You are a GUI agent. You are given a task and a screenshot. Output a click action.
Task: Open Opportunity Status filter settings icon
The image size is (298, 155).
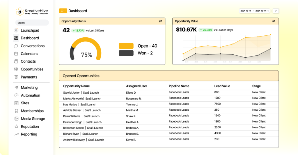click(x=160, y=21)
